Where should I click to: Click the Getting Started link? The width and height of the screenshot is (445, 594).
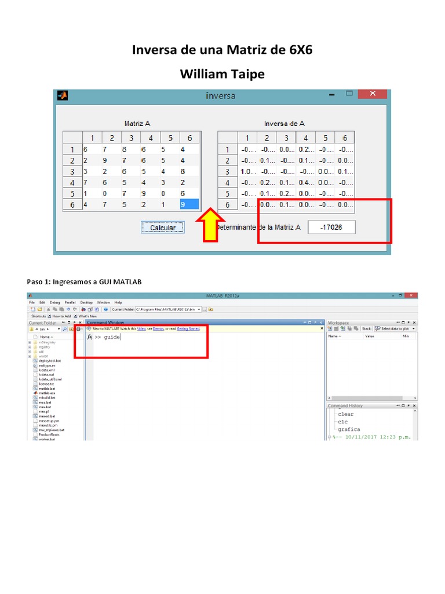pyautogui.click(x=188, y=329)
